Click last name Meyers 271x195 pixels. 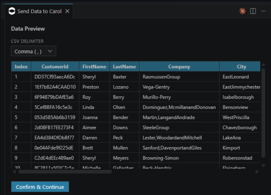(x=121, y=158)
